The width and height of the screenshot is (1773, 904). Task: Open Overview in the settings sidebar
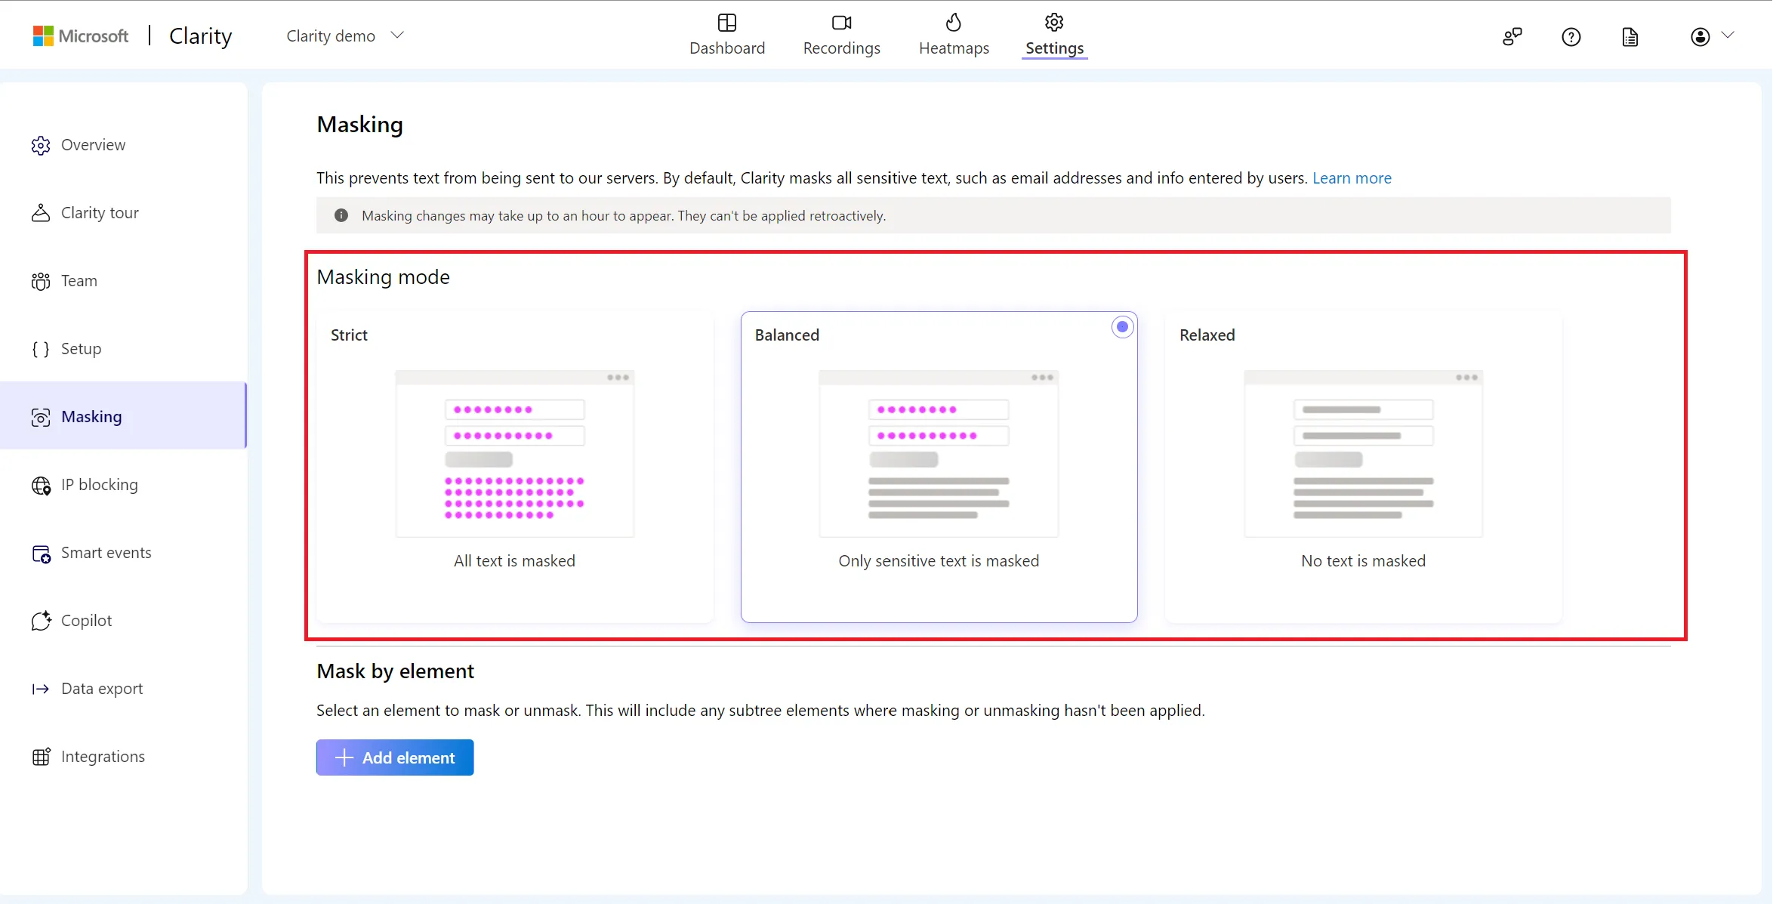124,145
